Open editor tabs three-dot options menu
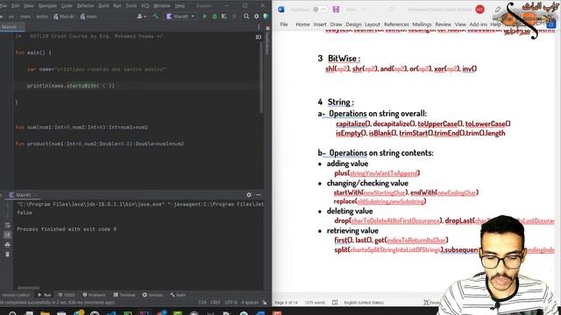The width and height of the screenshot is (561, 315). (259, 27)
